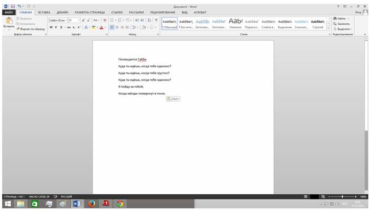The image size is (370, 210).
Task: Open Chrome from the taskbar
Action: tap(120, 204)
